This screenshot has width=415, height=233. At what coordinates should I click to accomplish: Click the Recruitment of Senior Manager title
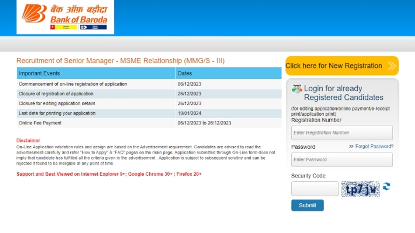tap(120, 61)
